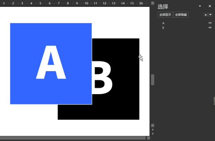215x141 pixels.
Task: Go to previous slide double-arrow
Action: point(153,130)
